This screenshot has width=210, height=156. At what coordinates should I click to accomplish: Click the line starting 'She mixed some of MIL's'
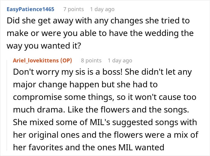click(x=105, y=122)
